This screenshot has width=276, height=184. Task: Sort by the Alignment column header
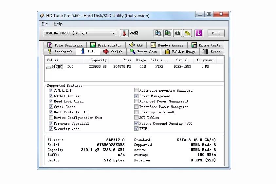tap(205, 60)
